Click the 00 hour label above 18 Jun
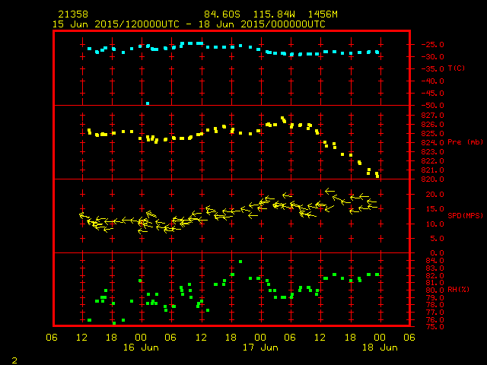The width and height of the screenshot is (487, 365). pos(380,338)
